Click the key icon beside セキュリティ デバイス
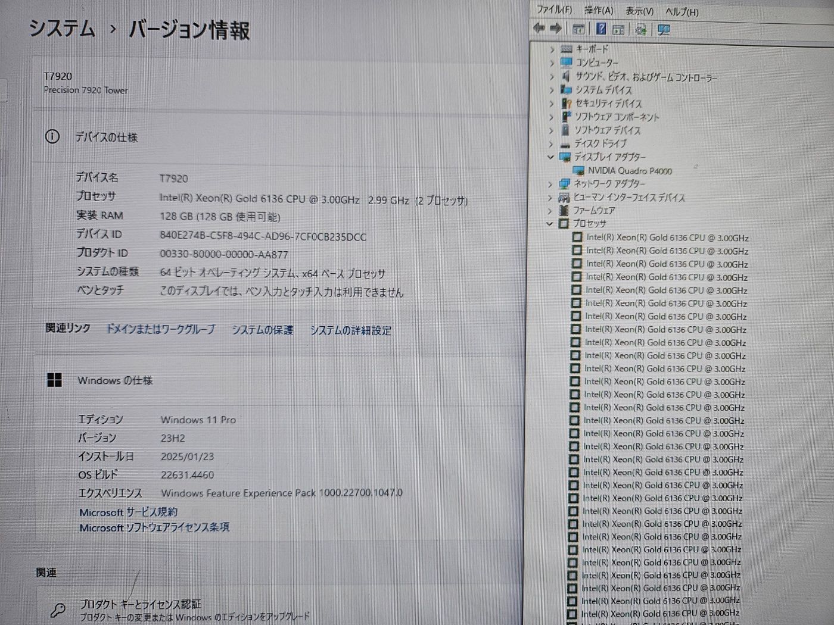 tap(566, 104)
